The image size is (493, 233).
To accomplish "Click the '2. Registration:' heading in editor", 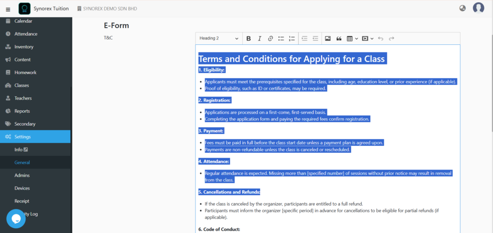I will click(214, 100).
